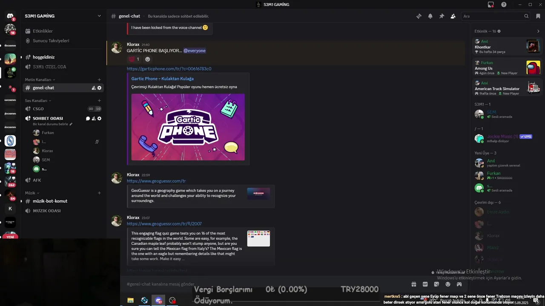This screenshot has width=545, height=306.
Task: Expand the Etkinlik panel arrow
Action: click(538, 31)
